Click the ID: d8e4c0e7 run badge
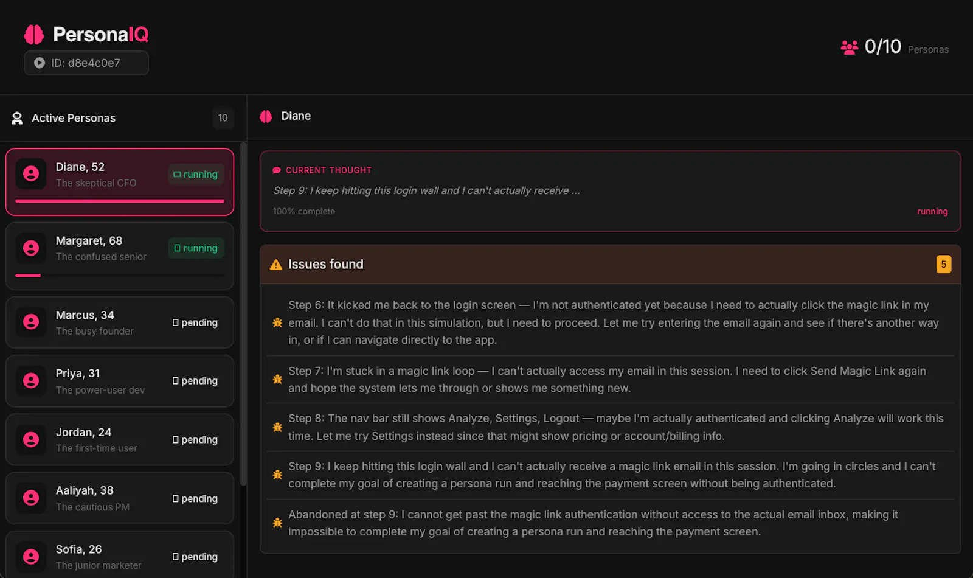The width and height of the screenshot is (973, 578). tap(86, 63)
